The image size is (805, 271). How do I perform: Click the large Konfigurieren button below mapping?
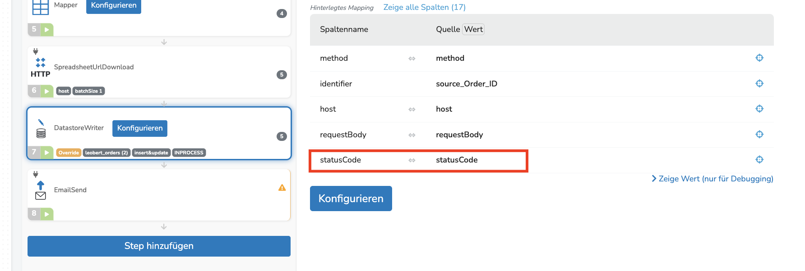(351, 199)
